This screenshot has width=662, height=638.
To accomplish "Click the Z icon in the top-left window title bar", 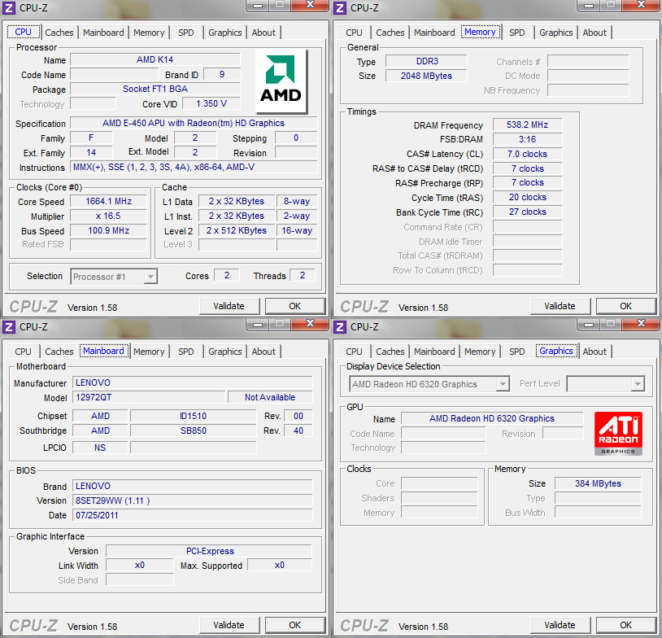I will pyautogui.click(x=7, y=7).
